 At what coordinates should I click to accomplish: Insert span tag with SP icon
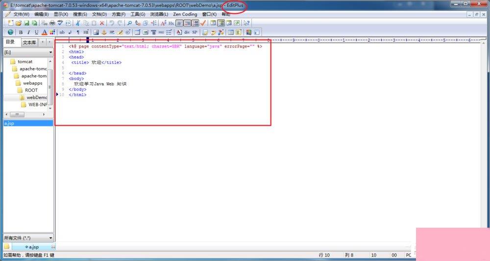(x=195, y=32)
